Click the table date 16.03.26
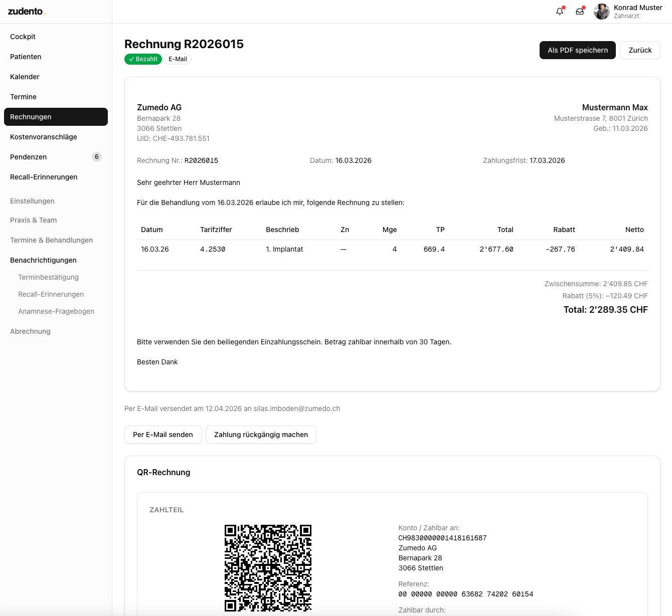Screen dimensions: 672x616 [x=155, y=249]
